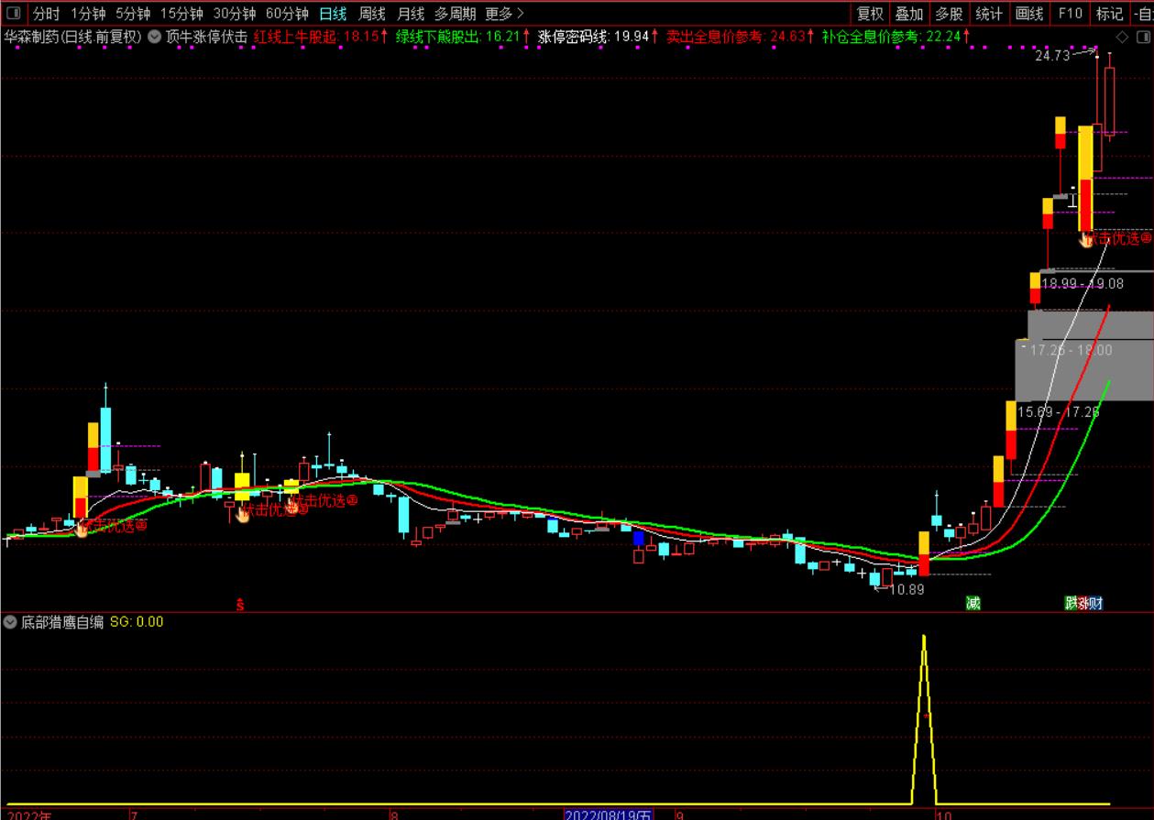
Task: Click the 17.26 - 18.00 gap label
Action: point(1071,350)
